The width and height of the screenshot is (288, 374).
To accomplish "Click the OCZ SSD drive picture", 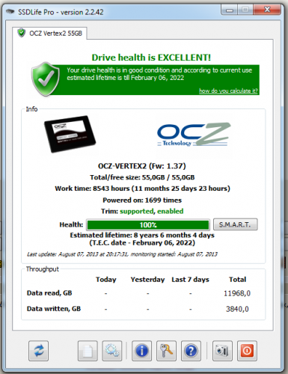I will coord(70,134).
